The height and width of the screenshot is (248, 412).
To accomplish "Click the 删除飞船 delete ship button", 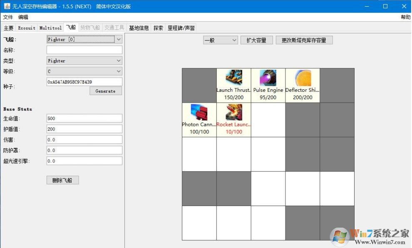I will click(62, 180).
